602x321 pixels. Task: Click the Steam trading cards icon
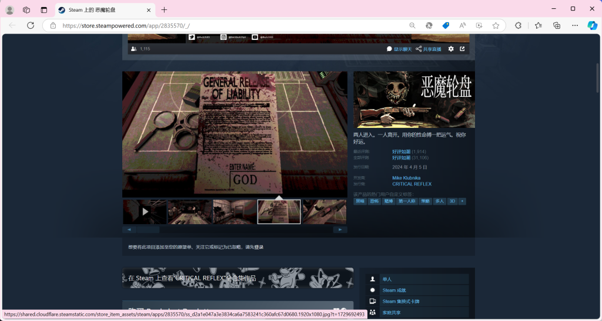[372, 302]
